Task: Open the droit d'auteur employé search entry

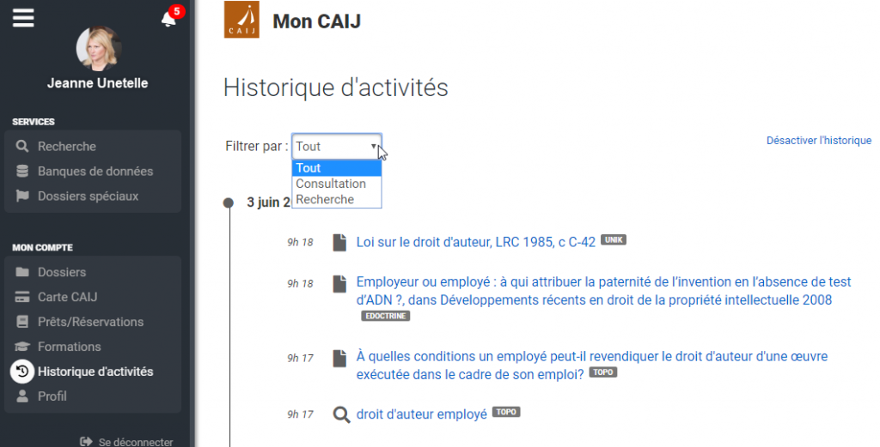Action: 421,414
